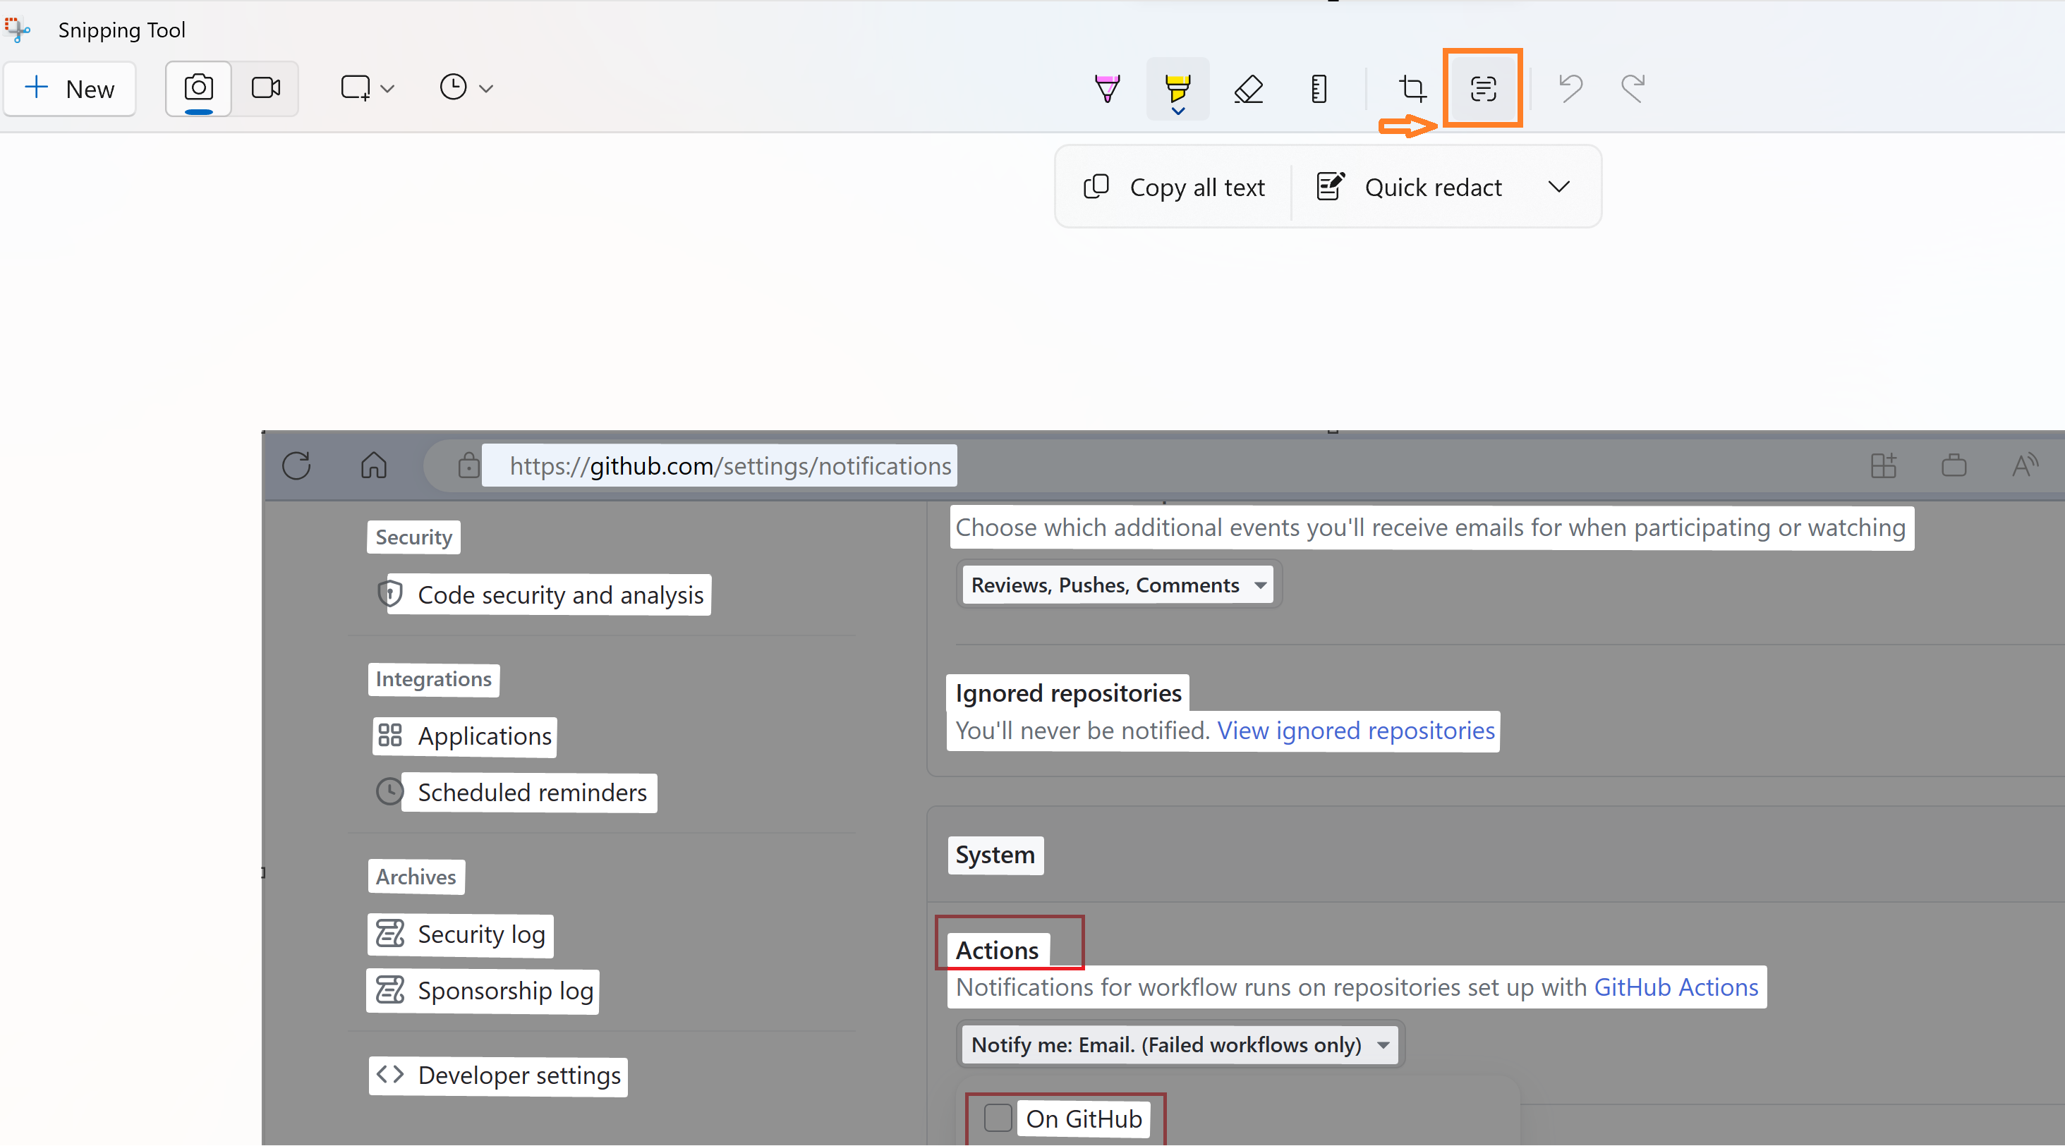Viewport: 2065px width, 1146px height.
Task: Expand the snipping shape mode dropdown
Action: tap(367, 88)
